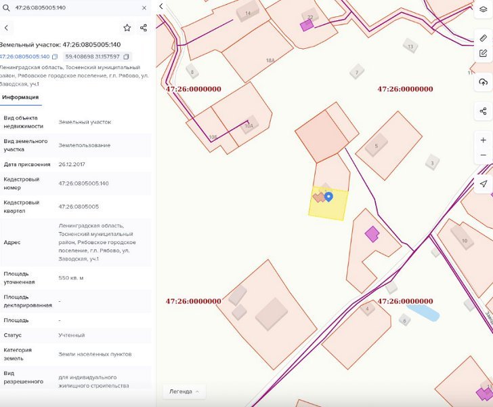Open the draw/edit tool on the map

(484, 53)
